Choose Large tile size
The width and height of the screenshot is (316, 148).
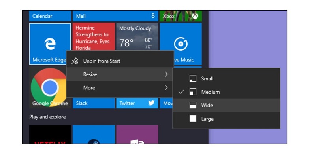coord(226,119)
